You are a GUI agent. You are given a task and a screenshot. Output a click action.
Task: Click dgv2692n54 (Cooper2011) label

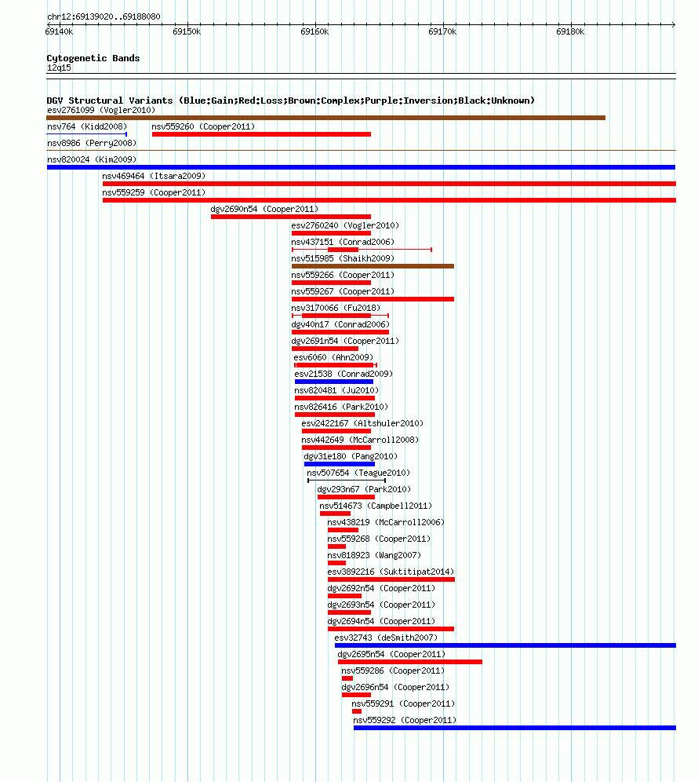pos(381,588)
